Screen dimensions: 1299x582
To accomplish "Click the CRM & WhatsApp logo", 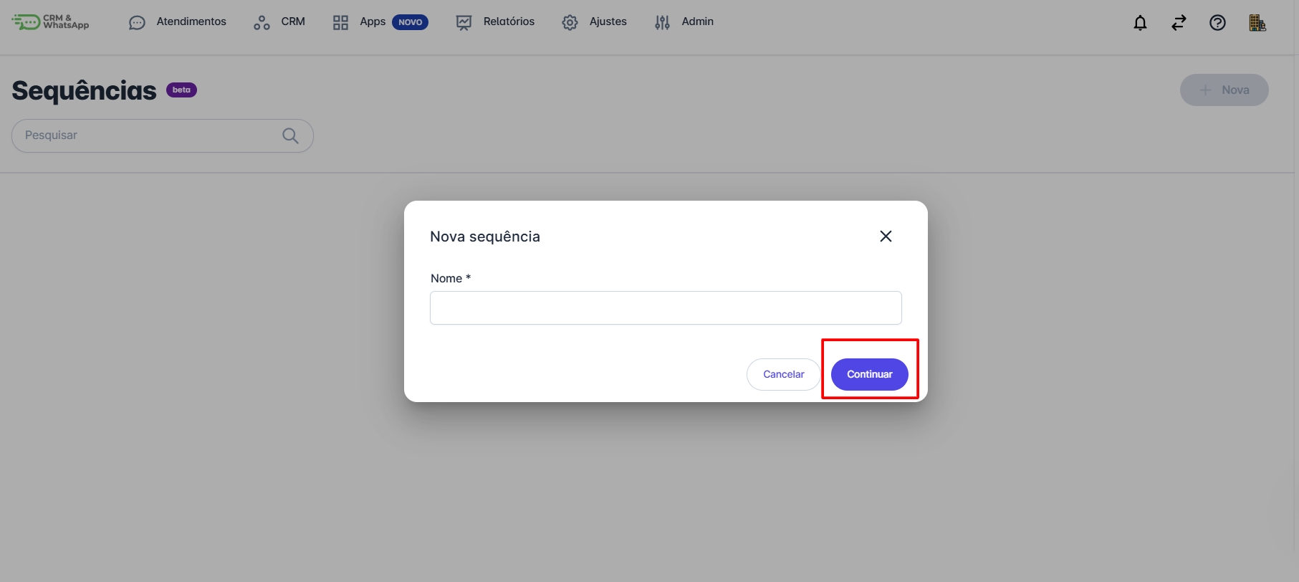I will click(x=50, y=22).
